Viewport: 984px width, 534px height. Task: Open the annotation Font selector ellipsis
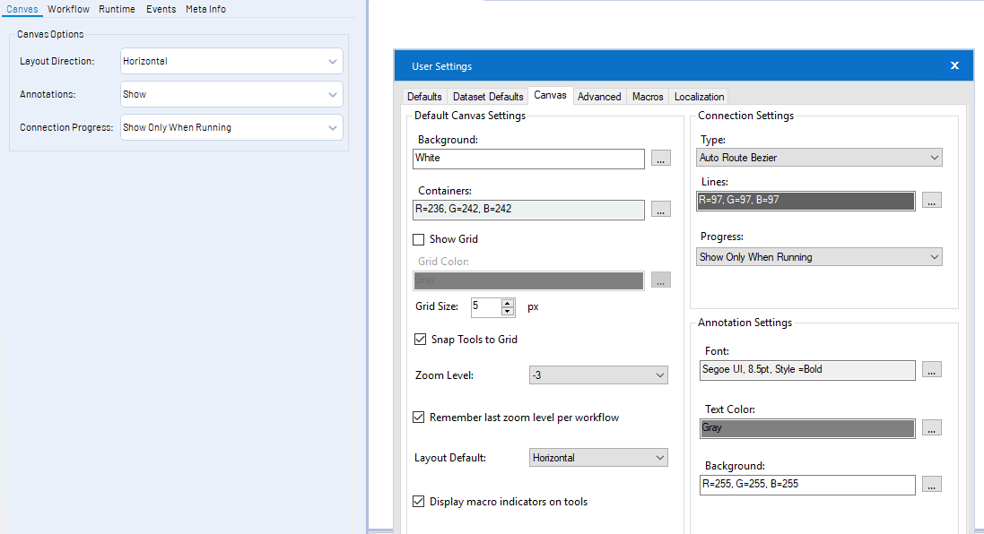pos(932,369)
